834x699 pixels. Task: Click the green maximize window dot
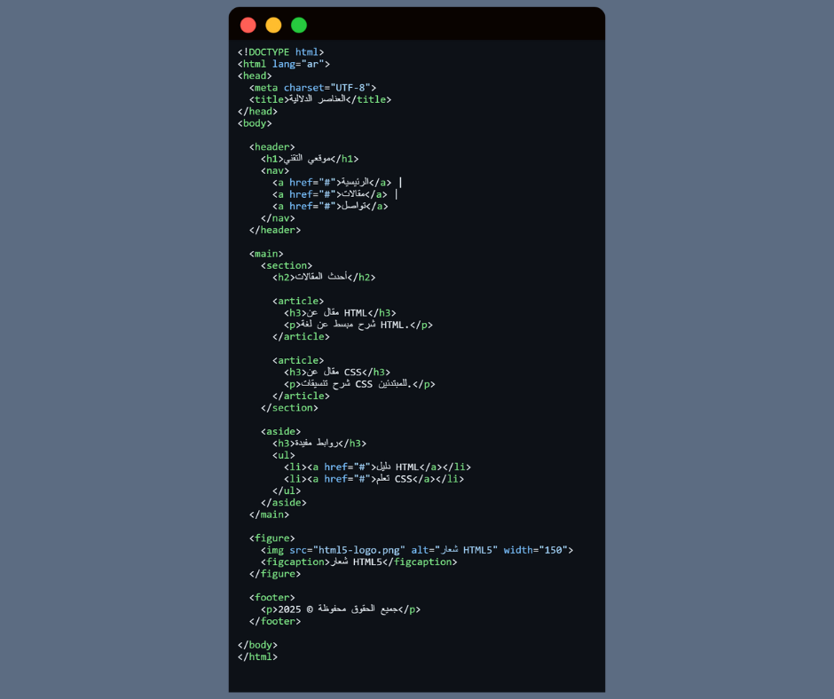(x=299, y=25)
